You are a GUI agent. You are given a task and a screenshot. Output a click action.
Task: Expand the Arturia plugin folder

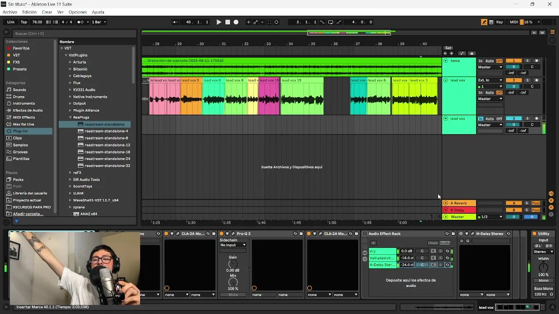click(70, 62)
